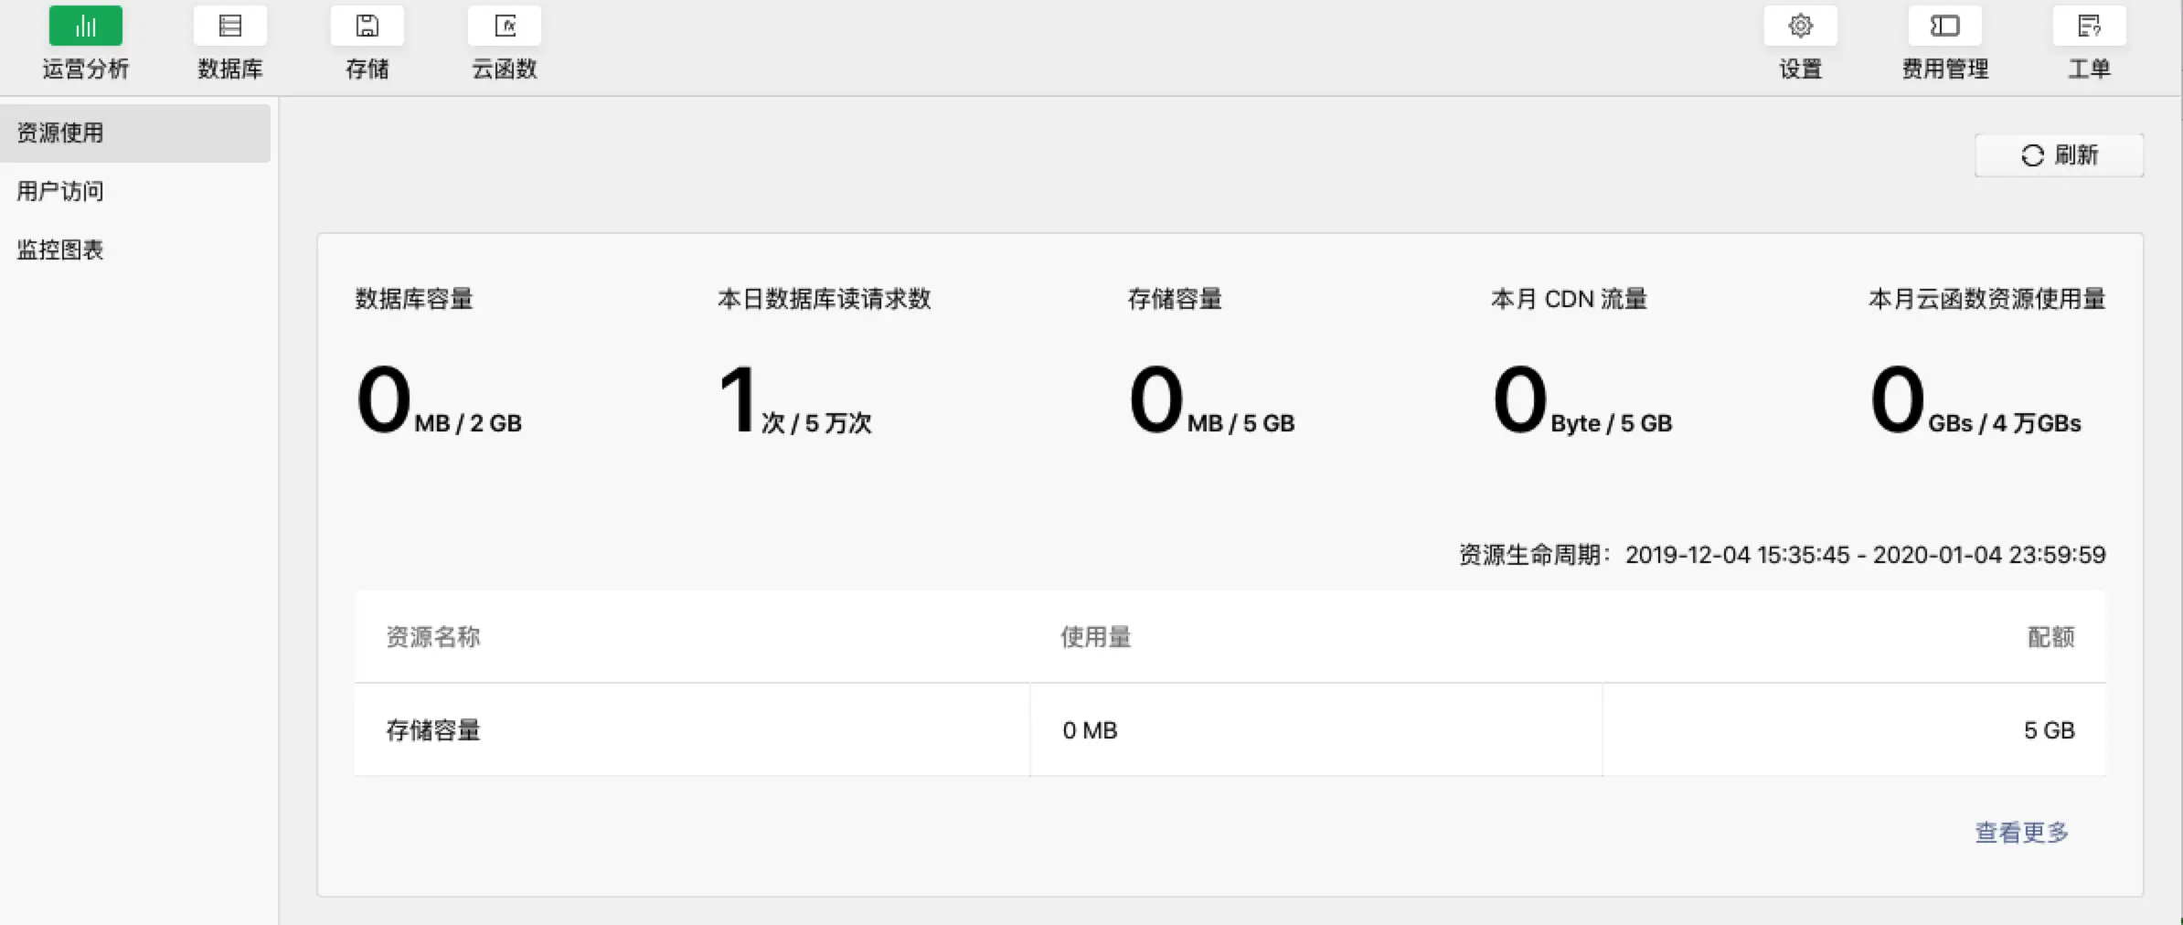Viewport: 2183px width, 925px height.
Task: Select 用户访问 in the sidebar
Action: [x=135, y=191]
